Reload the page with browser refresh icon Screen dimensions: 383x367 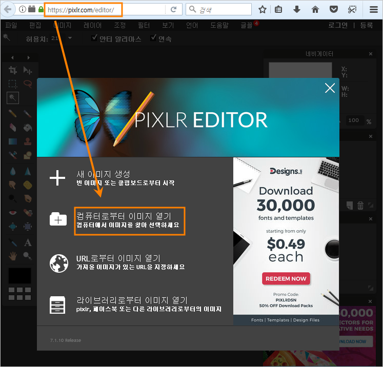point(173,10)
